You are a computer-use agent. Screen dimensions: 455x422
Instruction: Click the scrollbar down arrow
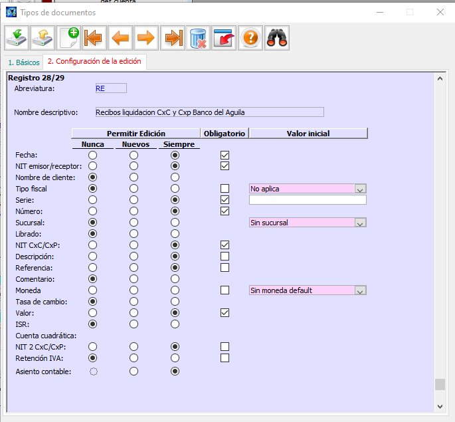pos(440,407)
